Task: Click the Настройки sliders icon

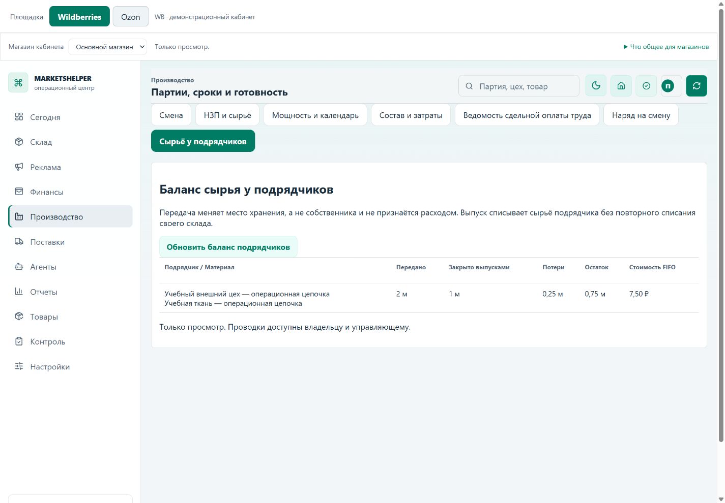Action: pyautogui.click(x=19, y=366)
